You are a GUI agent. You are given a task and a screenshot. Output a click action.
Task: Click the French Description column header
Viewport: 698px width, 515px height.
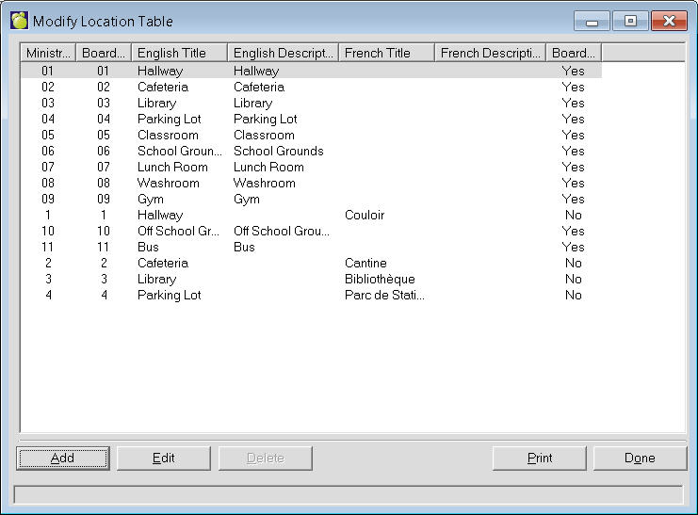click(491, 53)
